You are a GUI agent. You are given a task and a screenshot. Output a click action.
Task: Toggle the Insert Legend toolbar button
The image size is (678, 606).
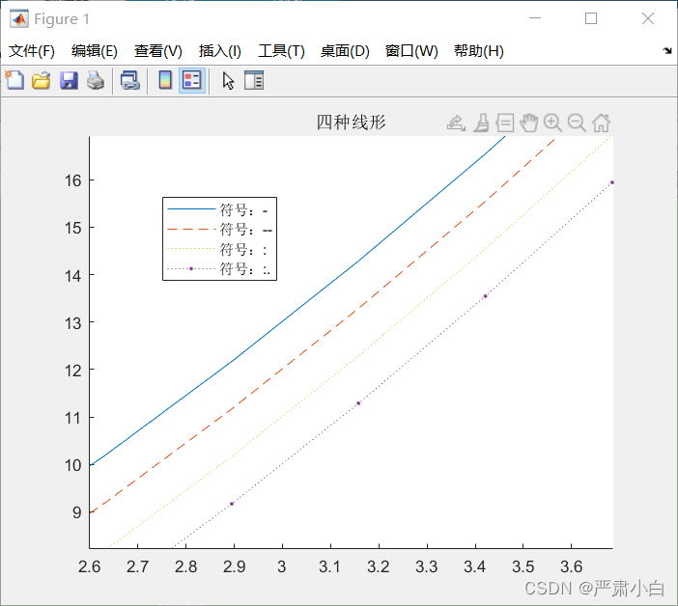192,80
